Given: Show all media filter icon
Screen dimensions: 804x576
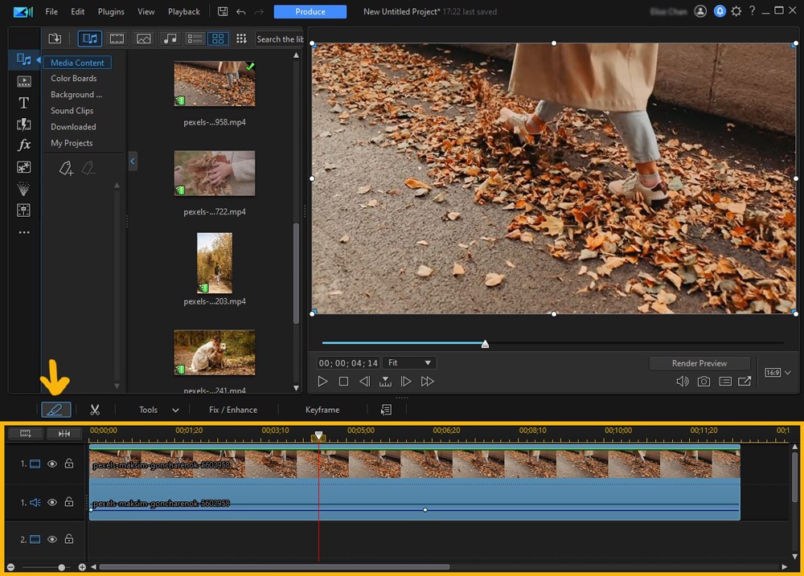Looking at the screenshot, I should (90, 39).
